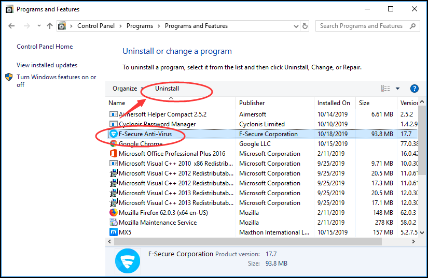Click icon of Visual C++ 2010 x86

113,164
